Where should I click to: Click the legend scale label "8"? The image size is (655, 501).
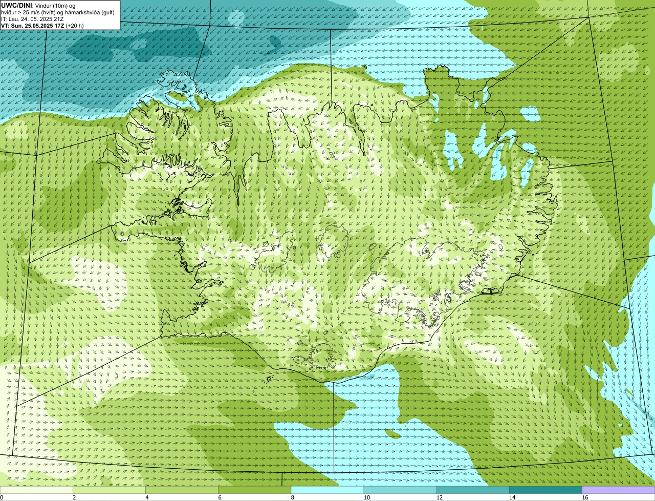pyautogui.click(x=293, y=497)
